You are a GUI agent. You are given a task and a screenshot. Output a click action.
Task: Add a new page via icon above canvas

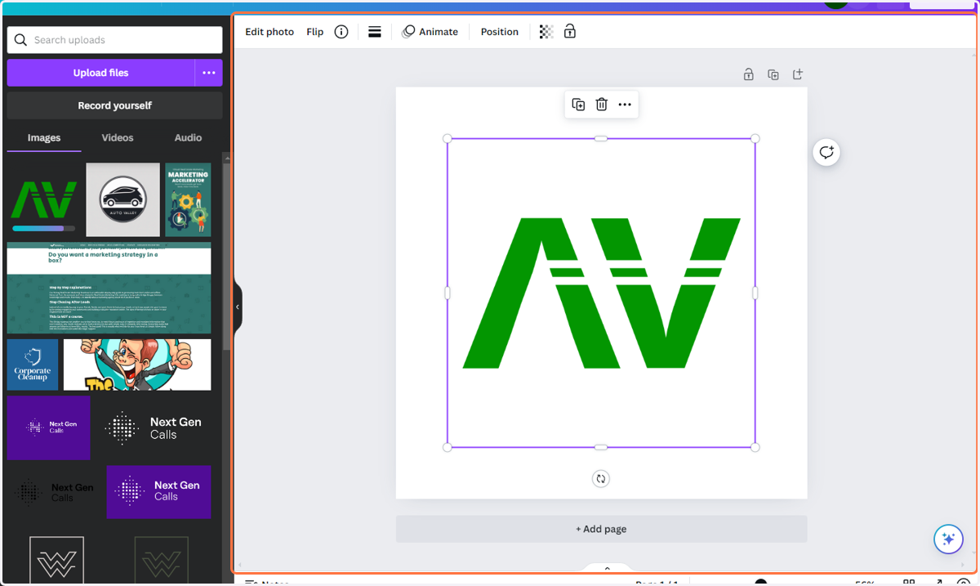(798, 74)
